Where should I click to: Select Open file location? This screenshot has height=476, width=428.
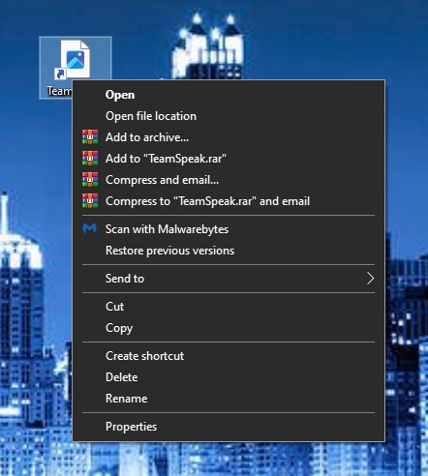pyautogui.click(x=229, y=116)
